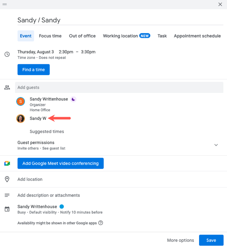The width and height of the screenshot is (227, 247).
Task: Click the blue calendar color dot
Action: (x=62, y=206)
